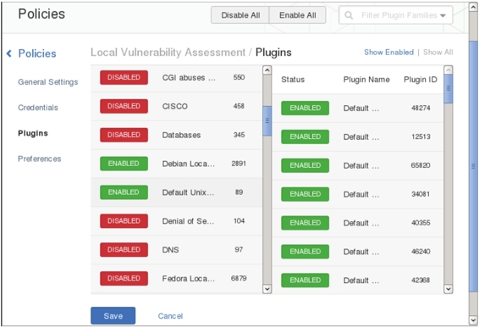Click the search magnifier icon

349,15
